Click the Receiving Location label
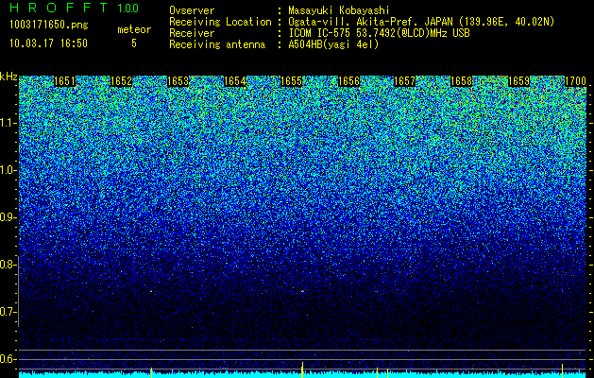The width and height of the screenshot is (594, 378). click(x=220, y=22)
